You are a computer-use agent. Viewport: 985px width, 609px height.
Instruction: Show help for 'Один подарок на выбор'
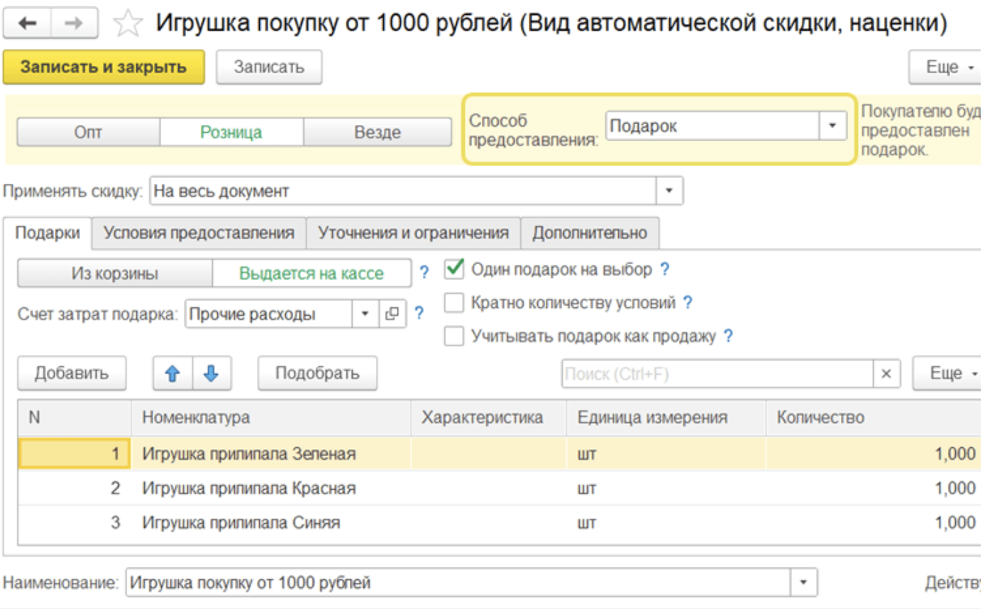pos(665,270)
